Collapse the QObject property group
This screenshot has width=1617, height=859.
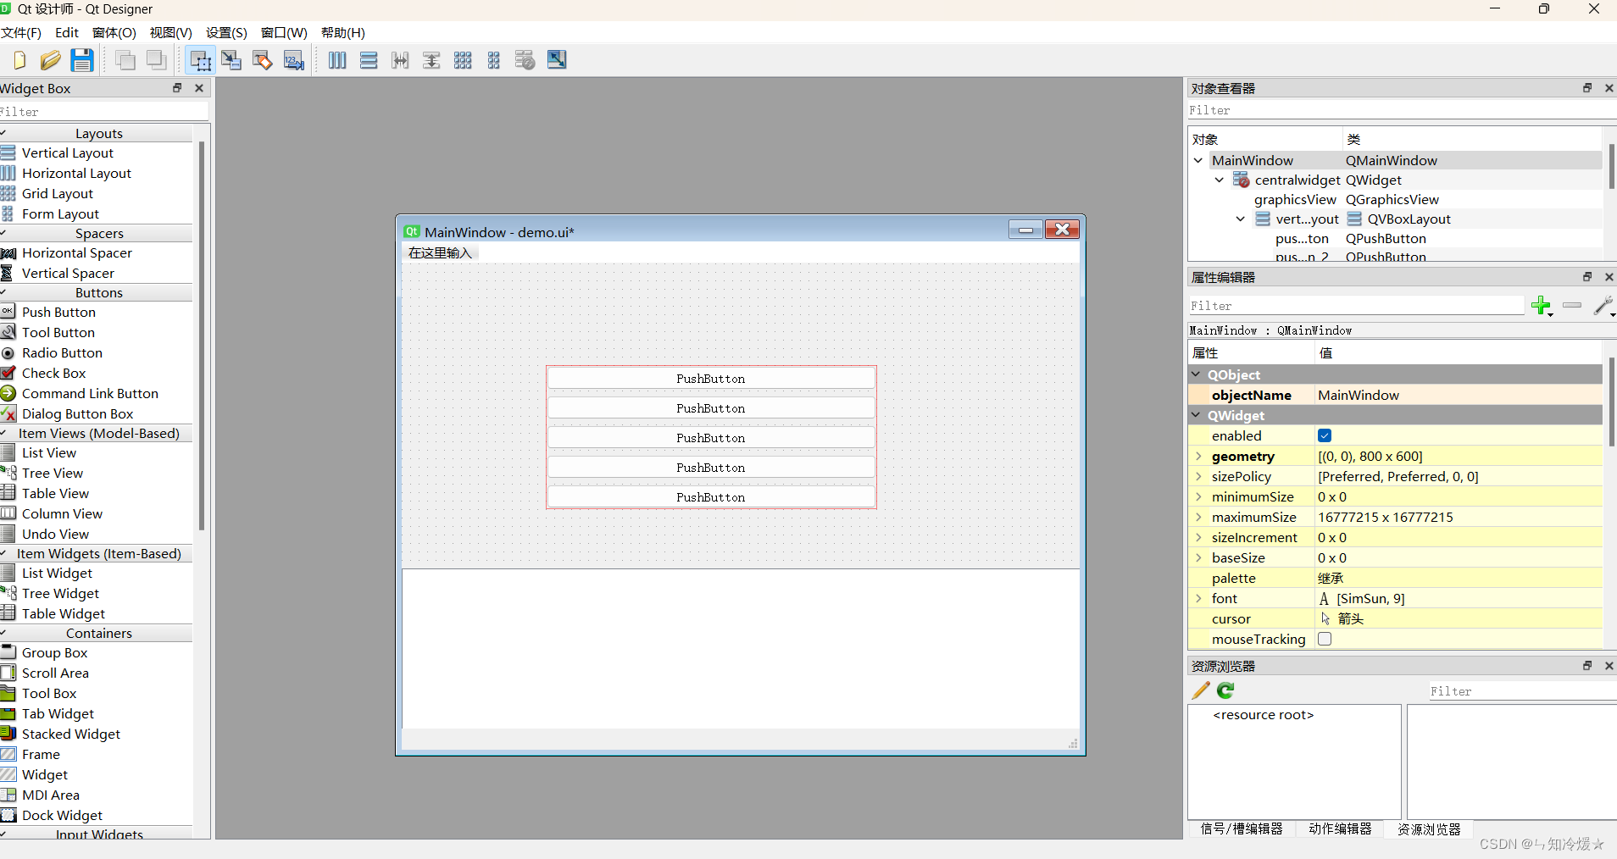tap(1196, 374)
